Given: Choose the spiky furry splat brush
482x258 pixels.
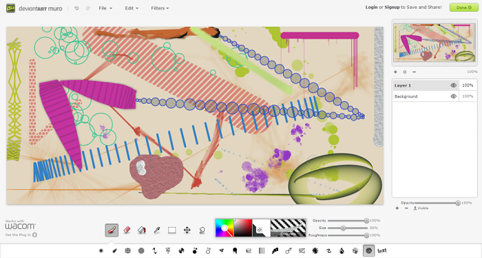Looking at the screenshot, I should pyautogui.click(x=315, y=250).
